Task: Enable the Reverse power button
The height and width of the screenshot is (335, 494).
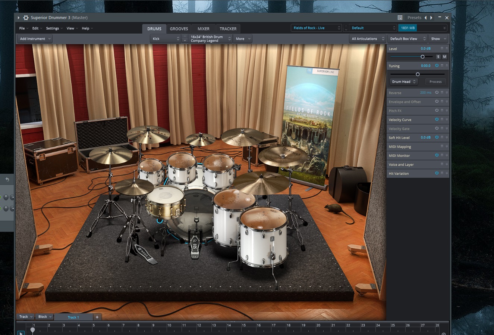Action: [x=437, y=93]
